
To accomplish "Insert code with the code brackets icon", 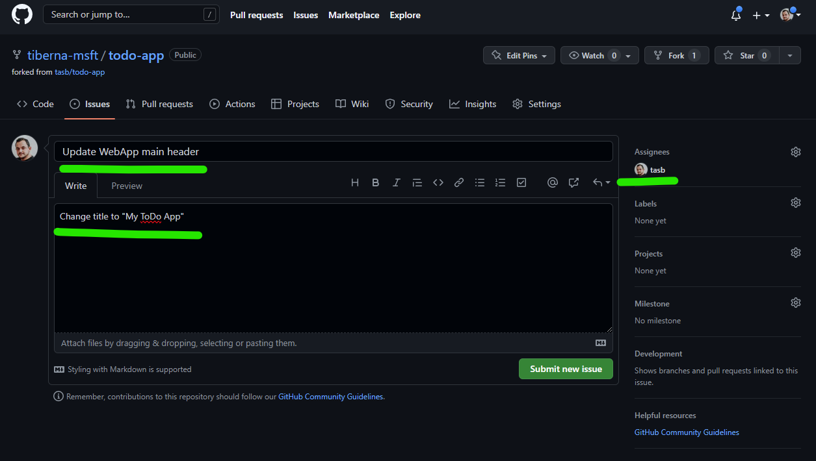I will coord(438,183).
